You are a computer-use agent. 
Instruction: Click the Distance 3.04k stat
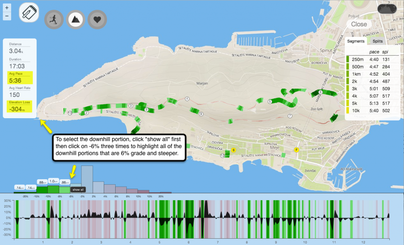pyautogui.click(x=20, y=48)
